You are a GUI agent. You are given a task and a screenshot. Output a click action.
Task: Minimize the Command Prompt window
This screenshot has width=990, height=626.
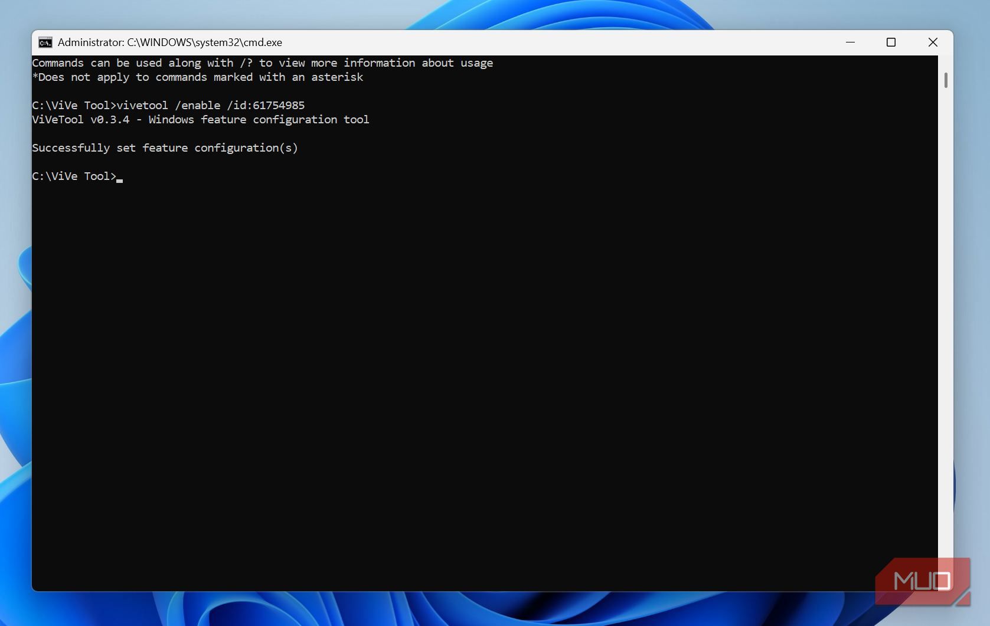[x=850, y=42]
